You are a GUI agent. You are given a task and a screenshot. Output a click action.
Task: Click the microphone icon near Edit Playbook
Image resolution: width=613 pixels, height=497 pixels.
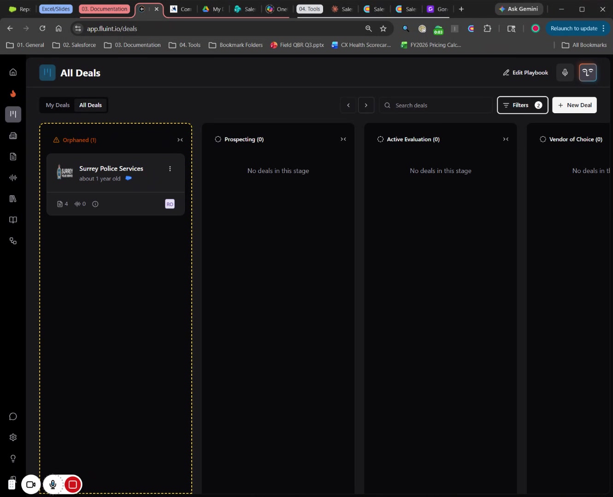pos(565,73)
